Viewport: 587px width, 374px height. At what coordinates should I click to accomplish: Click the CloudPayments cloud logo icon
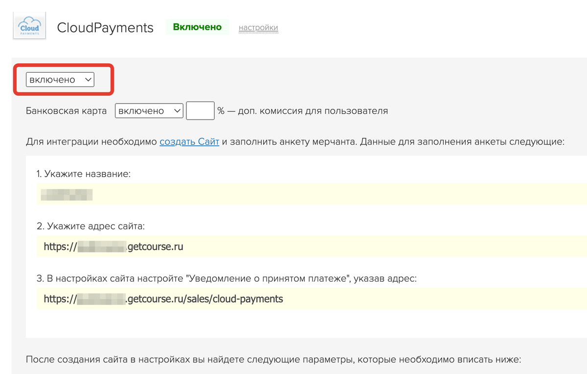29,26
